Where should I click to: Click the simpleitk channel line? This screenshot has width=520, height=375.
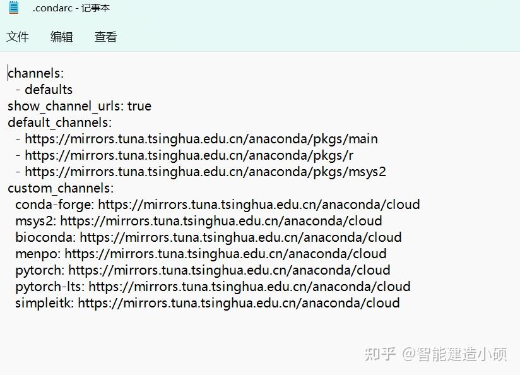point(208,303)
